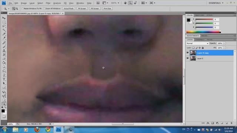The width and height of the screenshot is (237, 133).
Task: Open the Normal blend mode dropdown
Action: coord(197,44)
